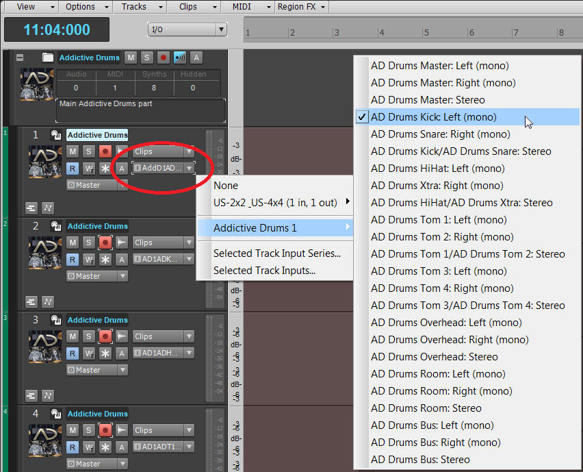Arm track 1 for recording

pos(105,151)
